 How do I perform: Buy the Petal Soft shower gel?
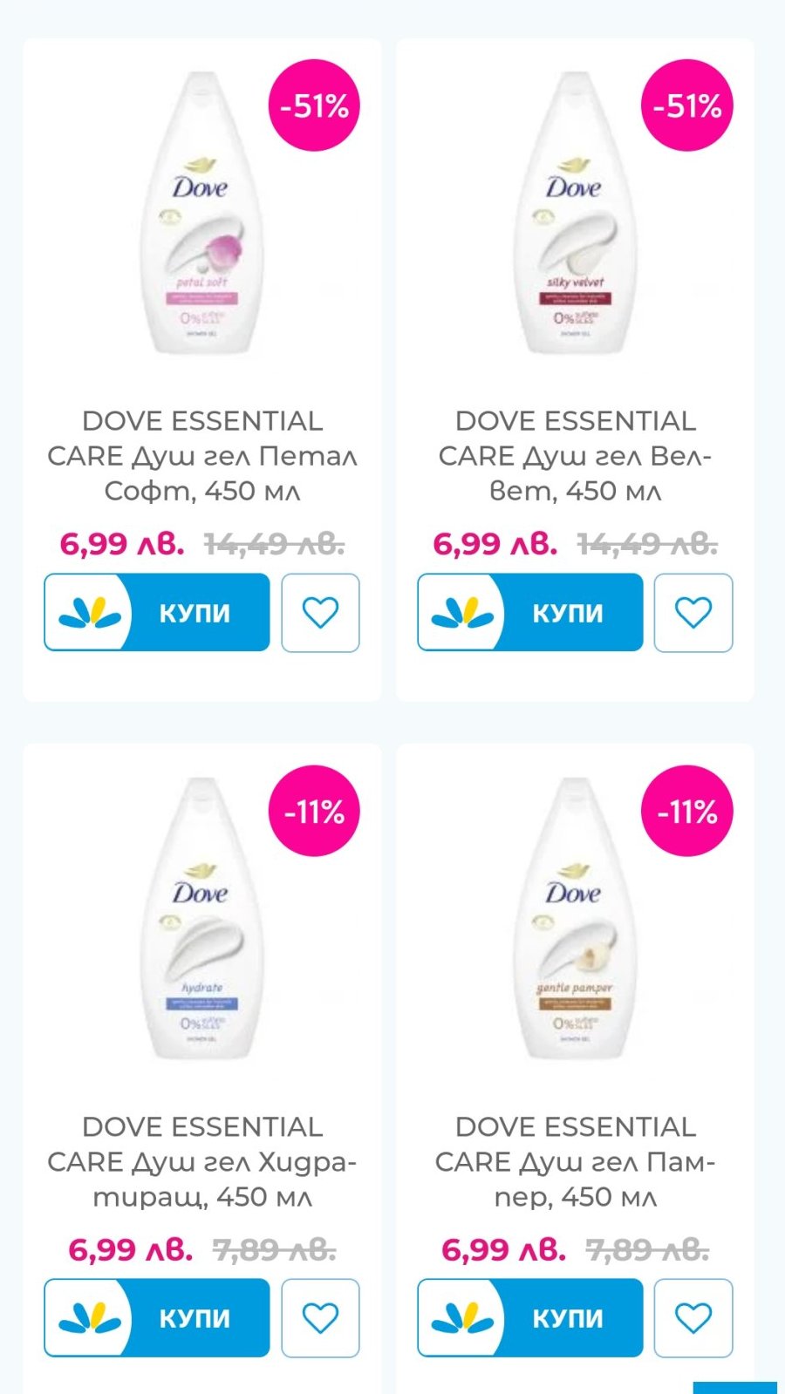click(157, 612)
